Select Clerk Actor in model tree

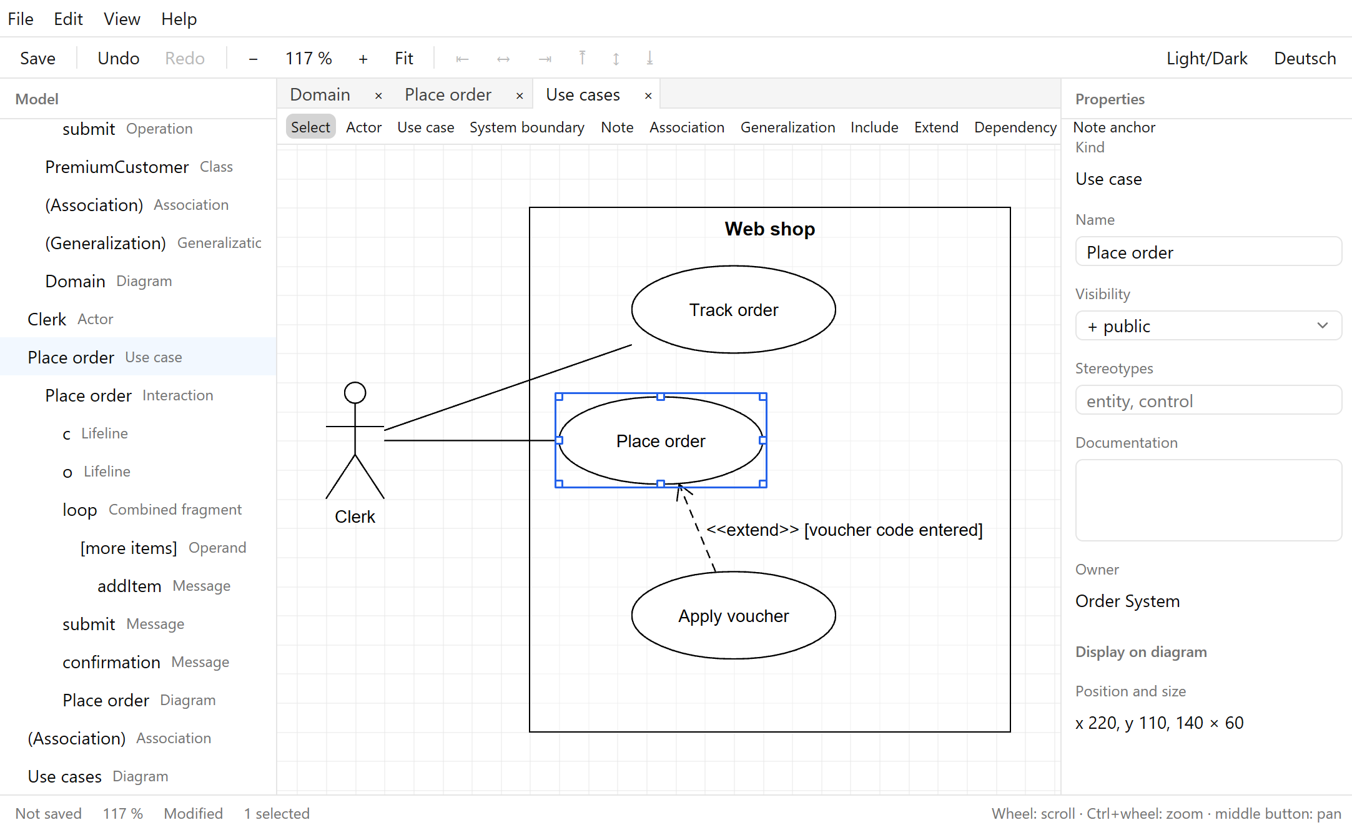[138, 319]
